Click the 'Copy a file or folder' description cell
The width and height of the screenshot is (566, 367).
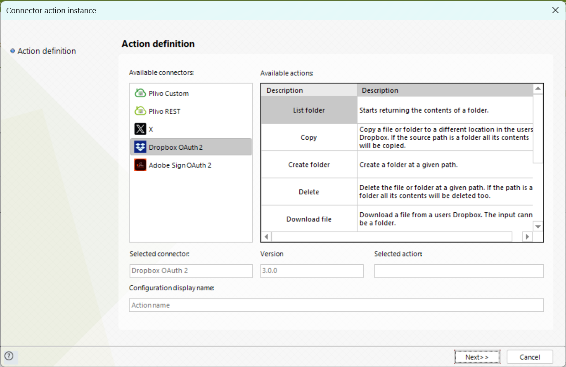(x=445, y=137)
